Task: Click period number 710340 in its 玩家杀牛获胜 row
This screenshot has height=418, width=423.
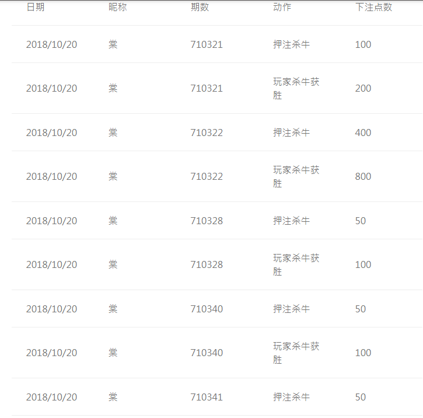Action: coord(207,353)
